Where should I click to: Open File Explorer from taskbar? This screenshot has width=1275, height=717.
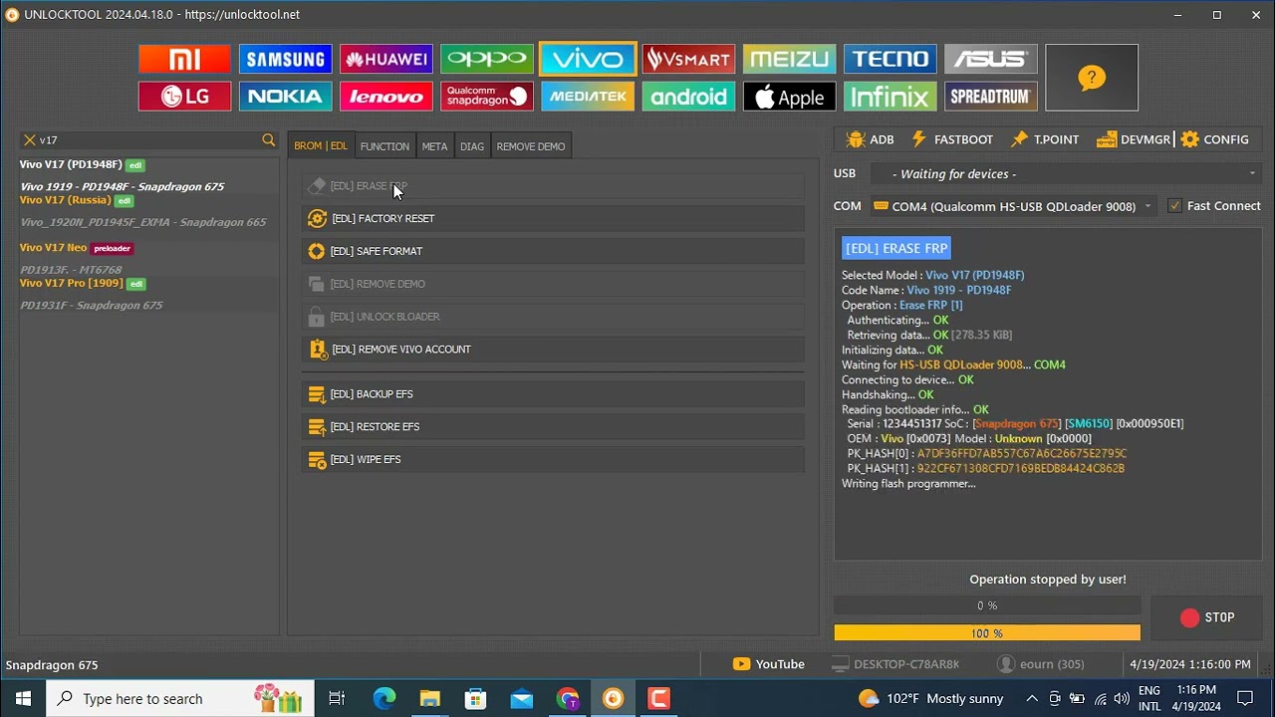[x=429, y=698]
